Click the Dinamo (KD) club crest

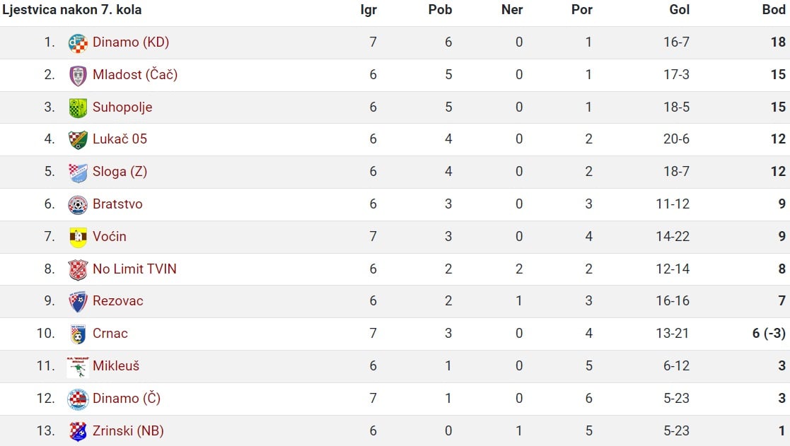pos(78,43)
